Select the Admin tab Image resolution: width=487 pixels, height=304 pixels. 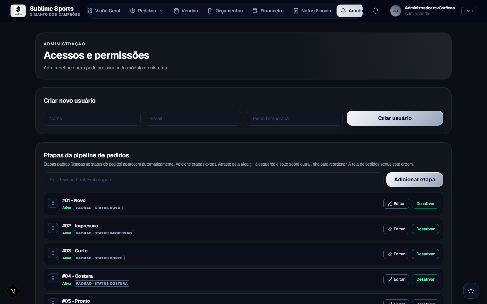[349, 11]
